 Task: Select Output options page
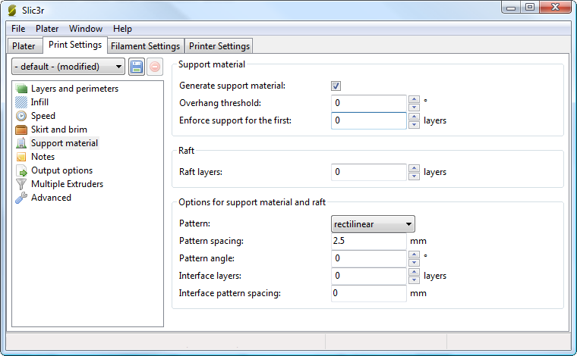(x=61, y=170)
